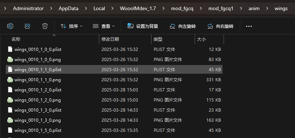Click the 83 KB size cell
The width and height of the screenshot is (295, 138).
click(215, 60)
